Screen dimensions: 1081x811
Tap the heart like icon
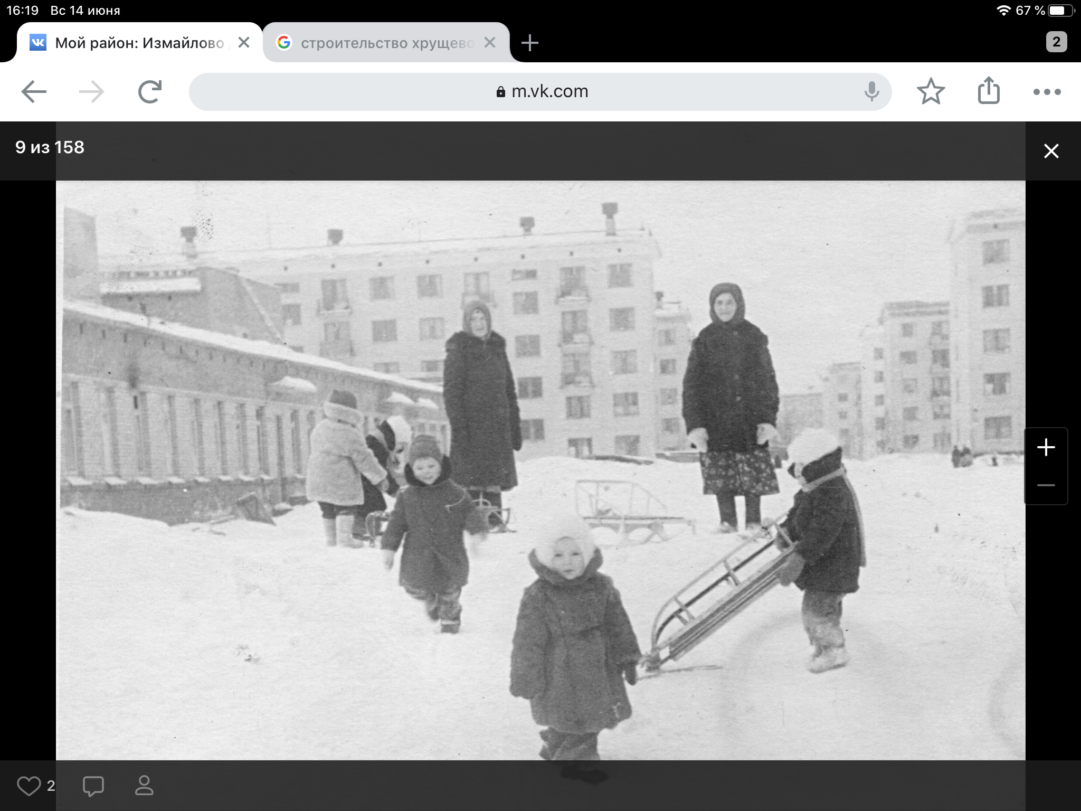click(29, 786)
